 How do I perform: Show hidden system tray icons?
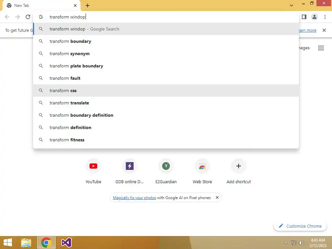pos(286,243)
